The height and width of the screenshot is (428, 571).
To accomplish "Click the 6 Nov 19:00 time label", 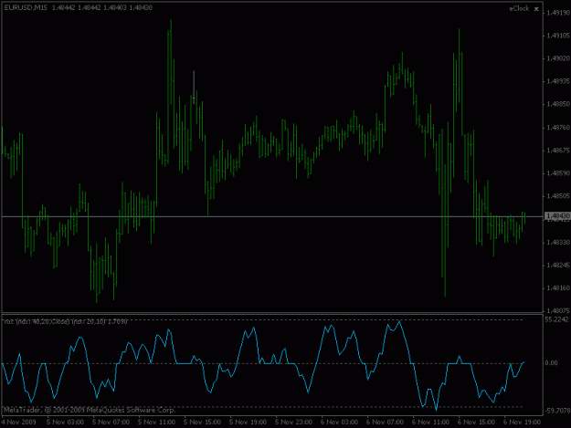I will click(522, 423).
